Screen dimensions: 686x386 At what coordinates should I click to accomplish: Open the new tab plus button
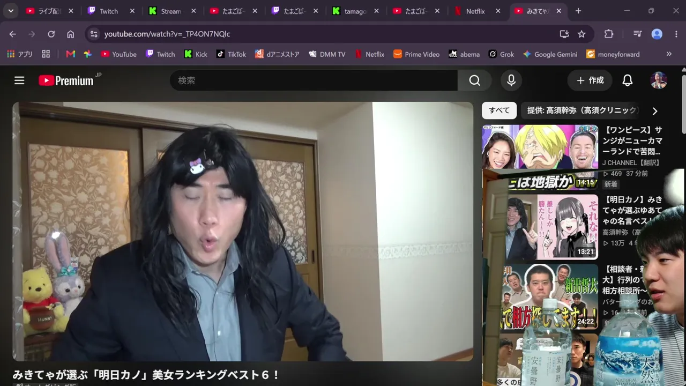[x=578, y=11]
